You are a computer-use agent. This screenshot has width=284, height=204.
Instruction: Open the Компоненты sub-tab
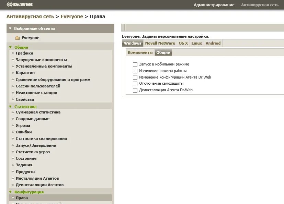(x=140, y=52)
